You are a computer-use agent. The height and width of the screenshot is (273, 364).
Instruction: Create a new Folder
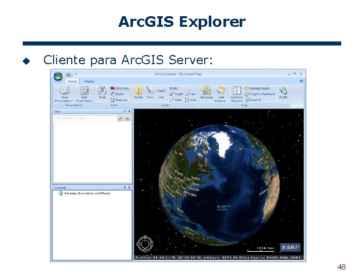tap(139, 93)
